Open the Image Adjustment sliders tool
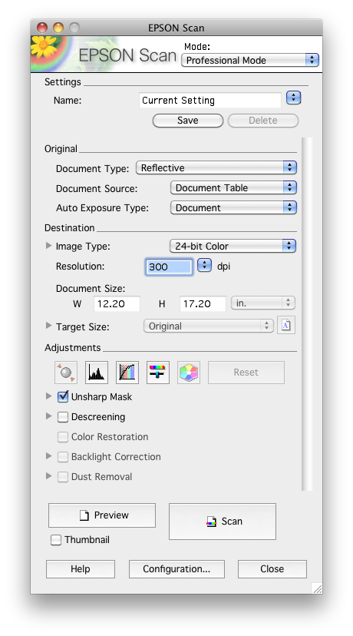This screenshot has width=353, height=636. [157, 373]
